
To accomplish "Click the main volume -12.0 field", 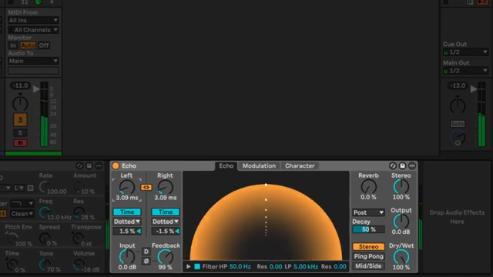I will tap(458, 85).
